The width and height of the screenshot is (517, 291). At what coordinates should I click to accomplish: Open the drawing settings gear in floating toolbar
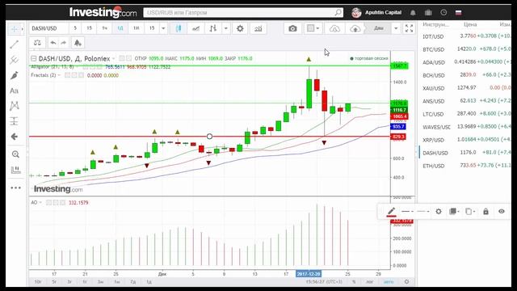[439, 211]
